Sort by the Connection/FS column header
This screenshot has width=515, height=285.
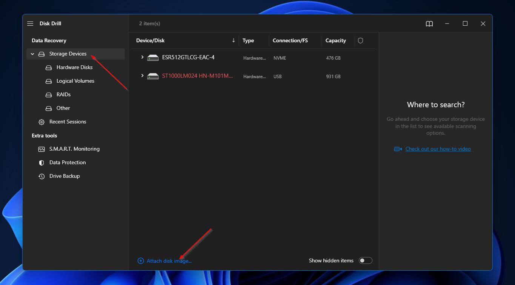click(x=290, y=40)
